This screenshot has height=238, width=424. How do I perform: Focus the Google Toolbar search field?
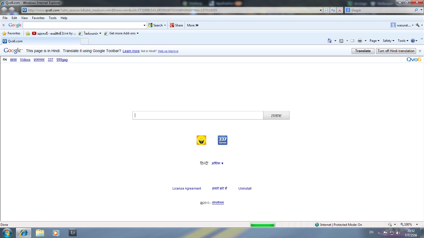83,25
